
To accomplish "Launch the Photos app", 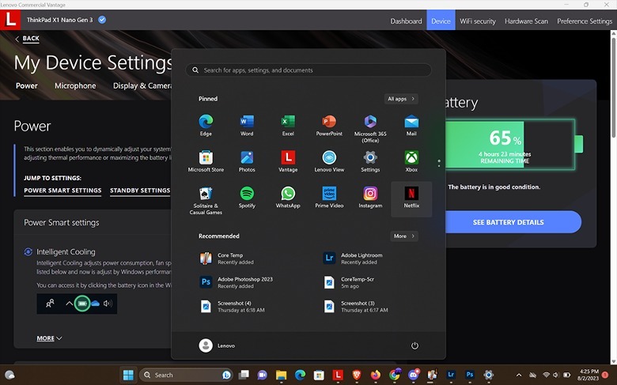I will [x=247, y=161].
